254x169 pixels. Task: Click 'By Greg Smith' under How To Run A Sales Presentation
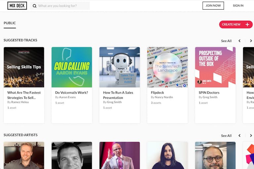coord(112,102)
